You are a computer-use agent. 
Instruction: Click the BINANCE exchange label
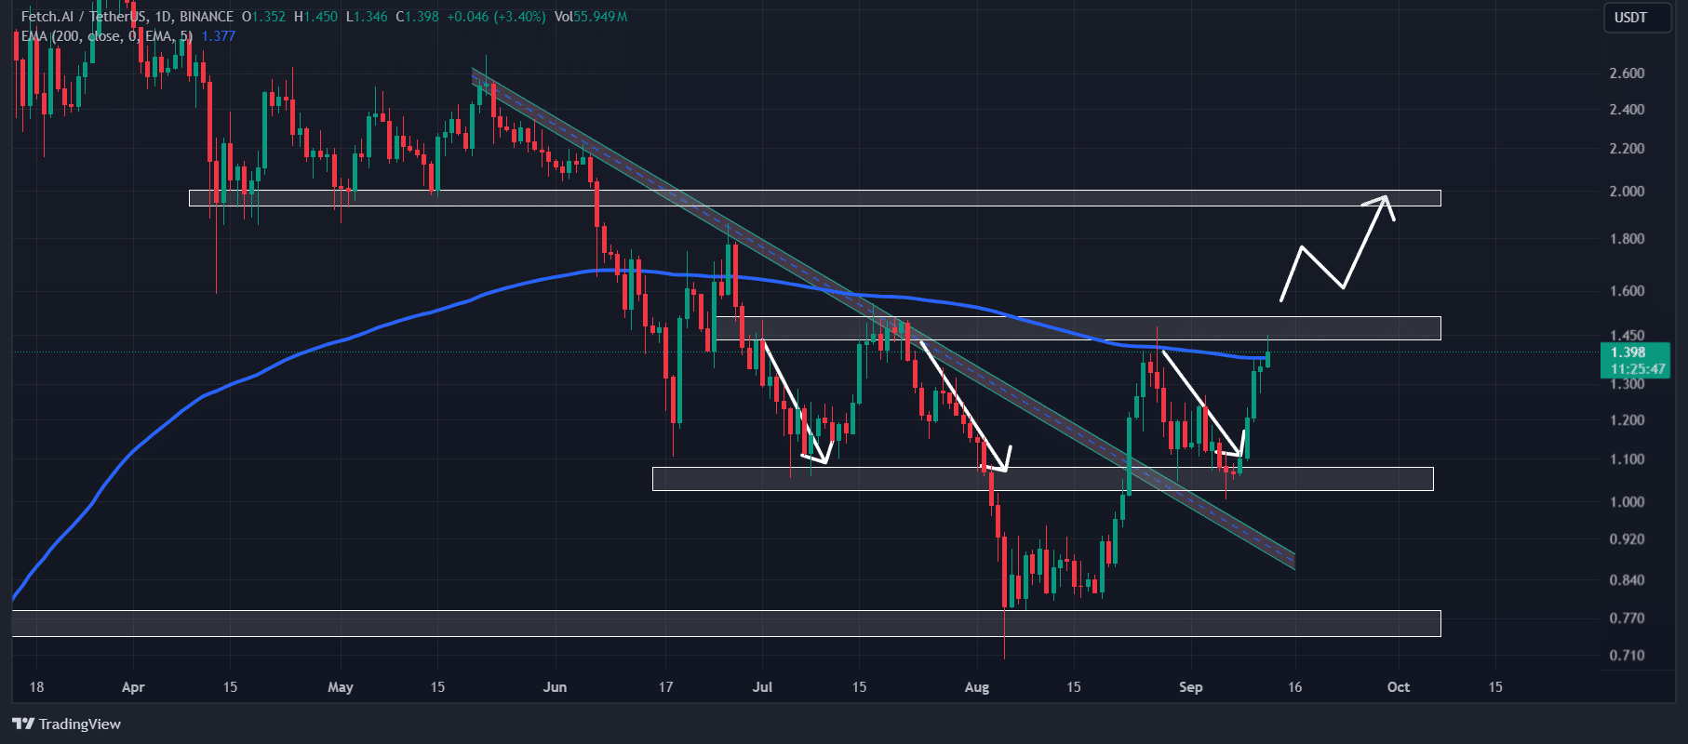tap(206, 17)
